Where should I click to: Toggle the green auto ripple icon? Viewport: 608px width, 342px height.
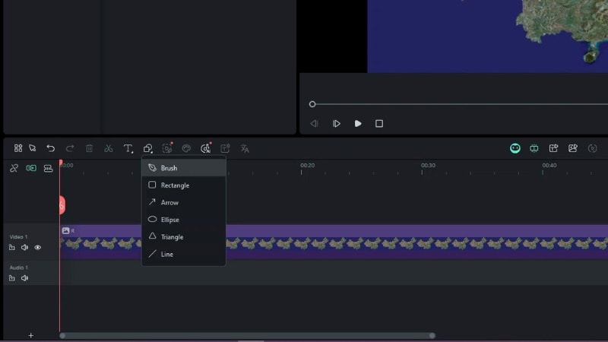pos(31,168)
